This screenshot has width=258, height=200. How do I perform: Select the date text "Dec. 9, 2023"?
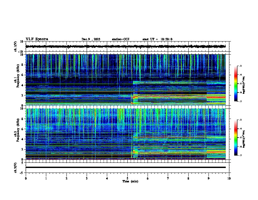(x=91, y=39)
